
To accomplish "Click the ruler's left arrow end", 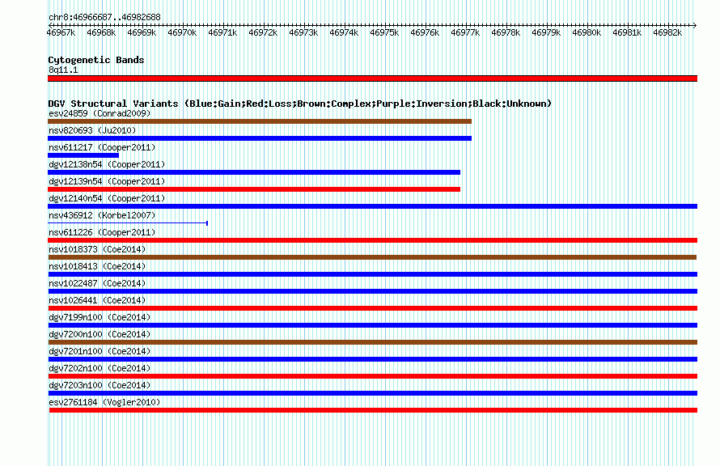I will [x=50, y=25].
